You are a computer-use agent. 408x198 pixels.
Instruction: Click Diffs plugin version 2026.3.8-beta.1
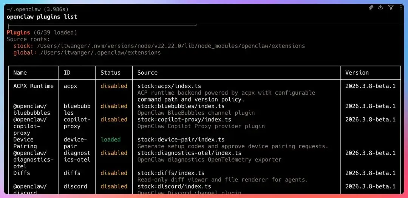point(370,173)
